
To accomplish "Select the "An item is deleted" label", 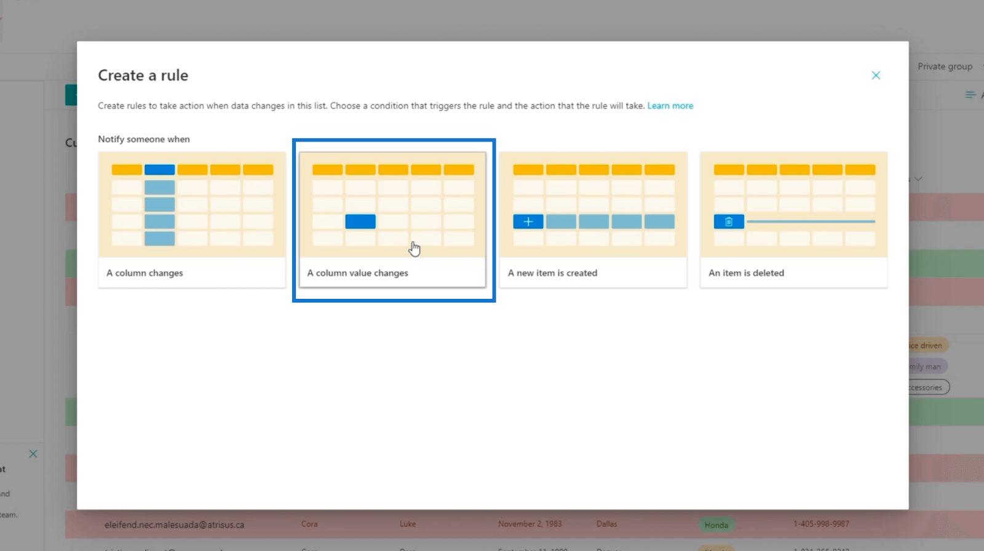I will [746, 273].
